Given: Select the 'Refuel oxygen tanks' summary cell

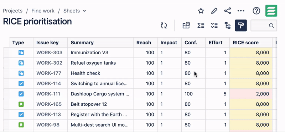Looking at the screenshot, I should [100, 63].
